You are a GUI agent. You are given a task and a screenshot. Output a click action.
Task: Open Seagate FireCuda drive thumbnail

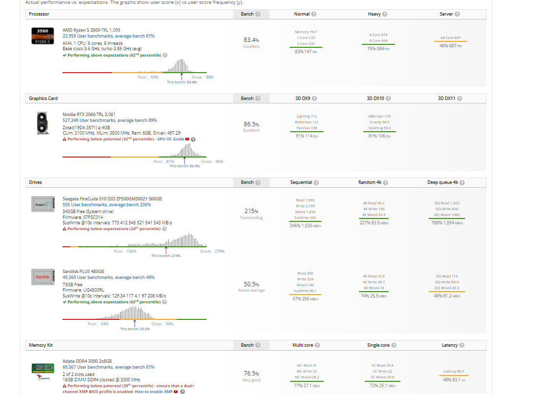point(43,204)
